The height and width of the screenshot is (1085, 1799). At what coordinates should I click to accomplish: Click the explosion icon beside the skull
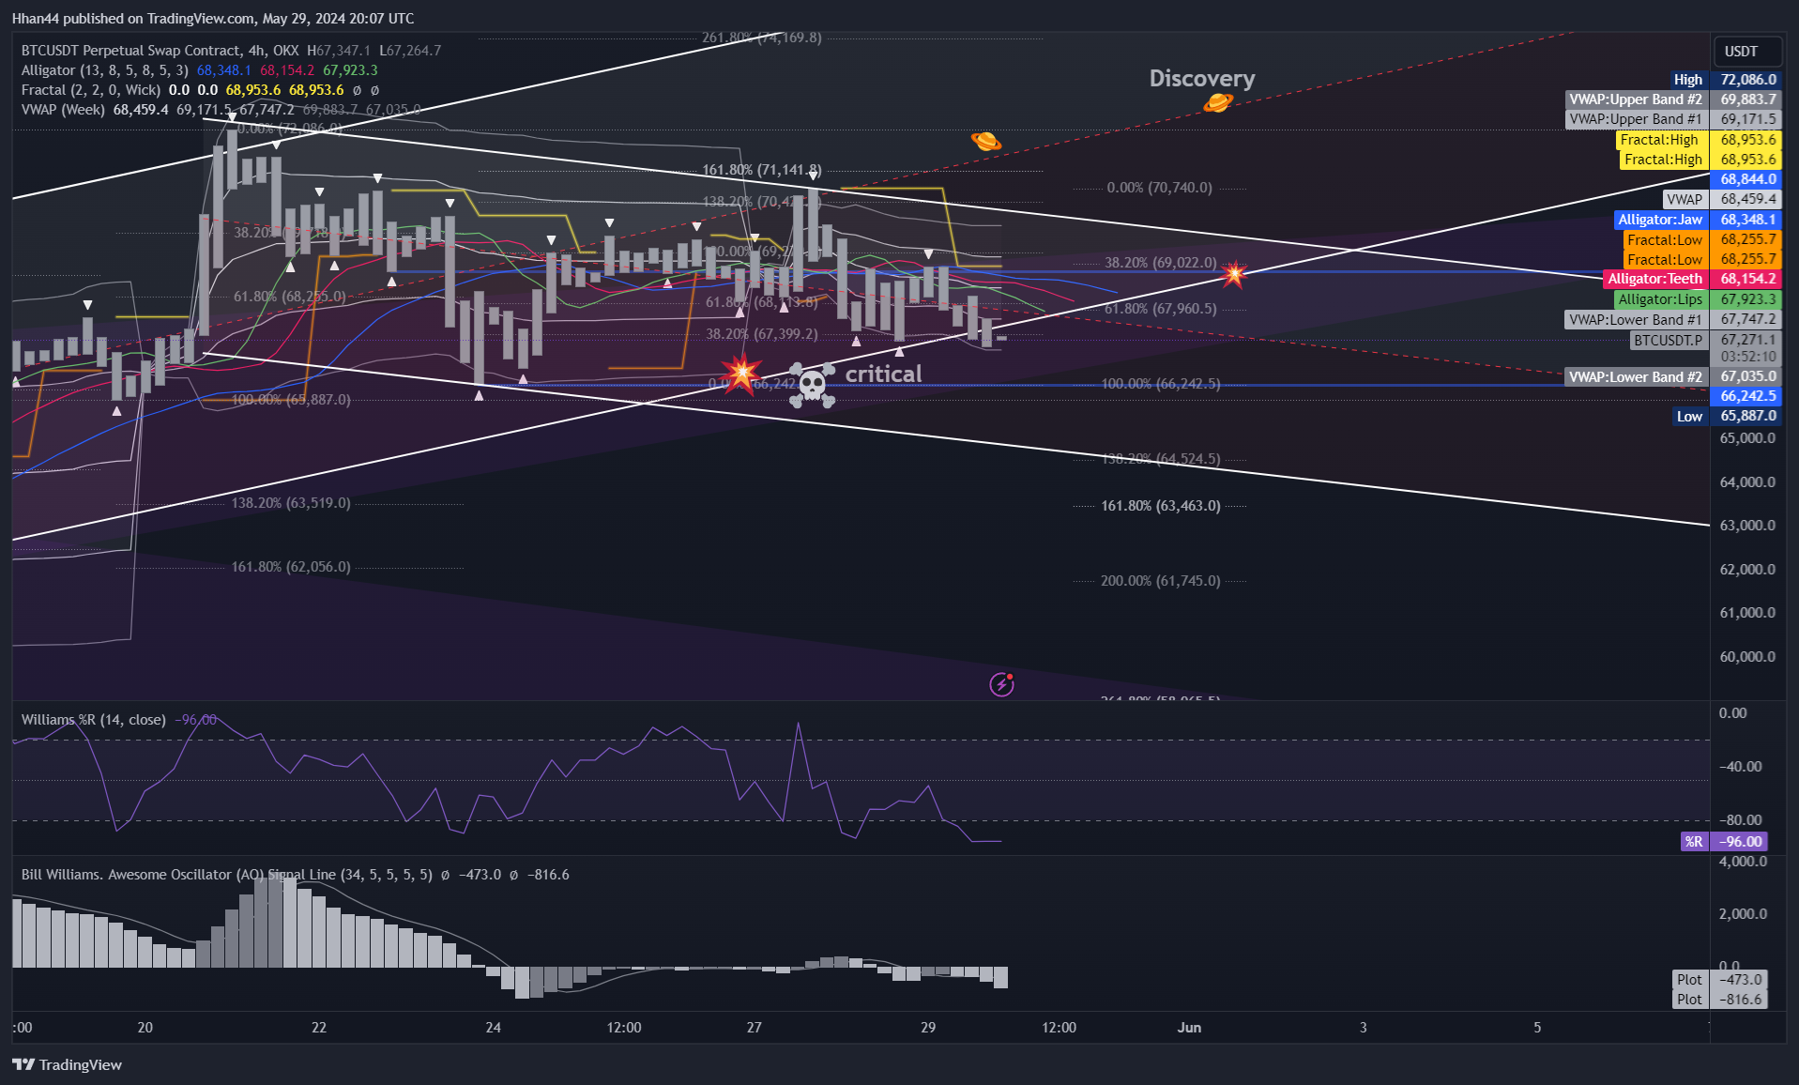(741, 374)
